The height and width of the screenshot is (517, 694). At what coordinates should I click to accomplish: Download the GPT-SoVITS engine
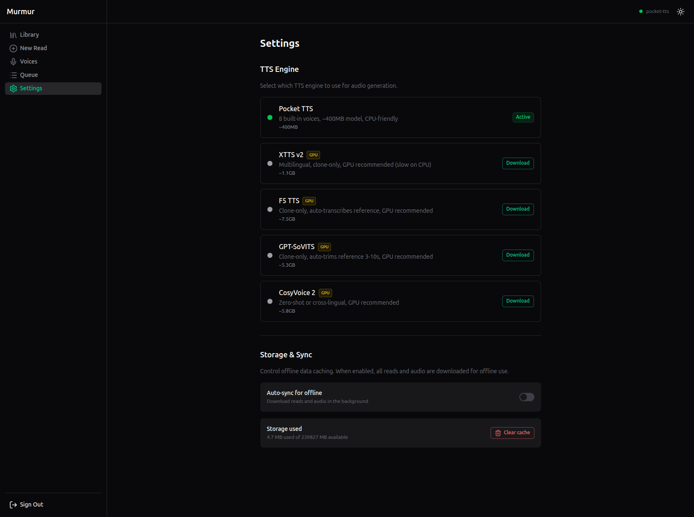coord(518,255)
